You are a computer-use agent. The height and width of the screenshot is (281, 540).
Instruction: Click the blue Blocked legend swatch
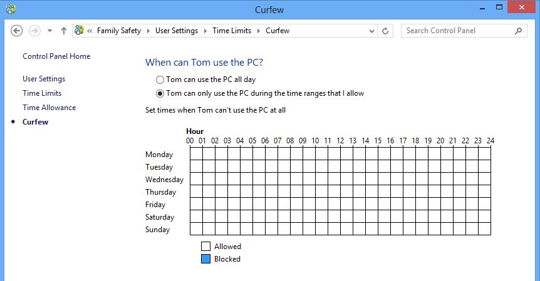click(x=205, y=258)
